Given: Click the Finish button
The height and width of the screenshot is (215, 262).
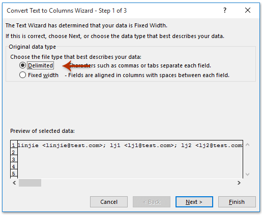Looking at the screenshot, I should (x=237, y=202).
